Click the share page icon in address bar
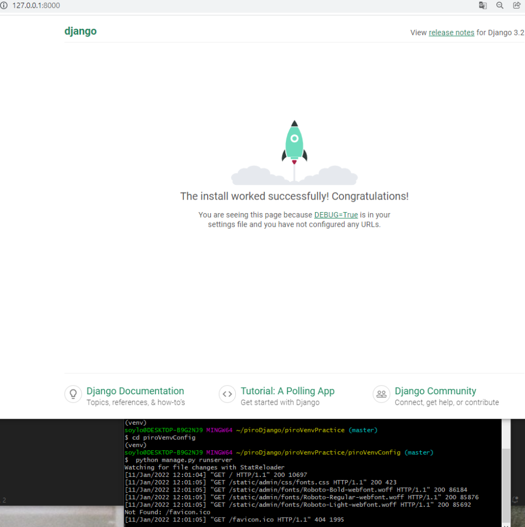 517,5
